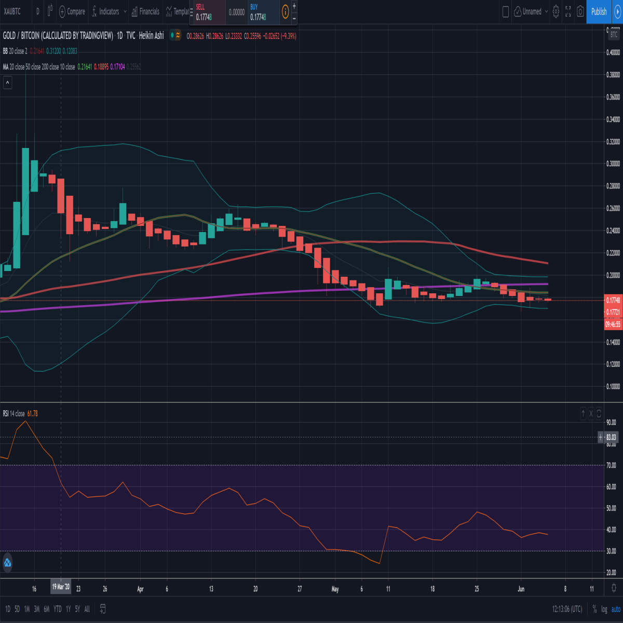Screen dimensions: 623x623
Task: Maximize the RSI pane
Action: tap(599, 414)
